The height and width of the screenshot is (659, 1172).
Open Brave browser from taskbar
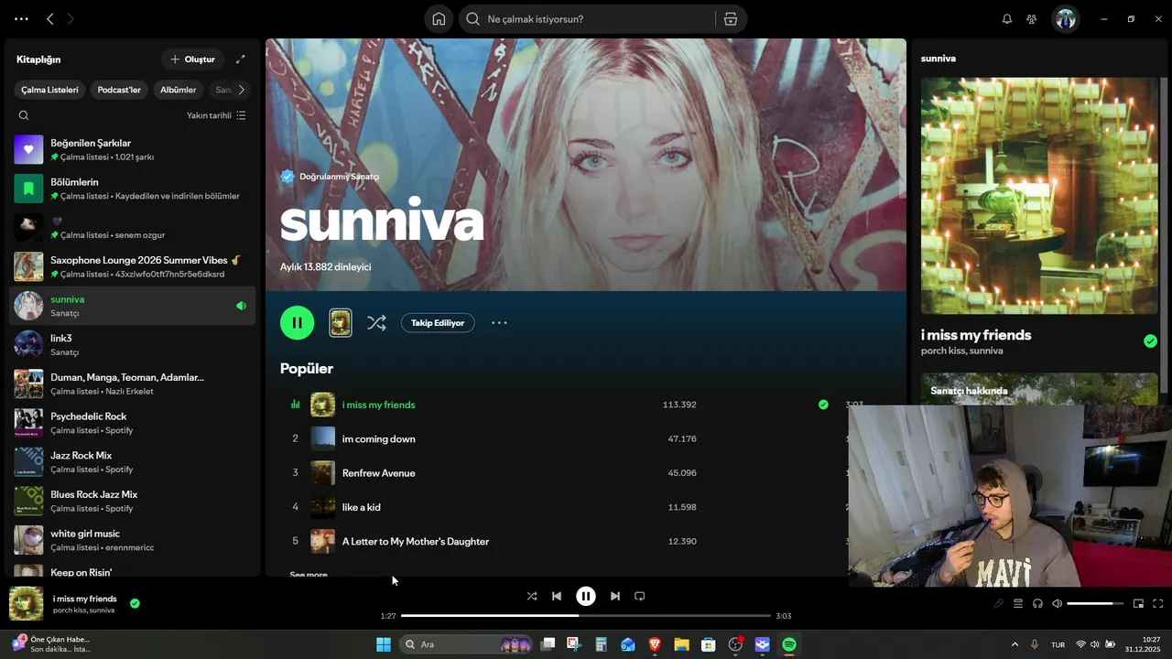[655, 644]
